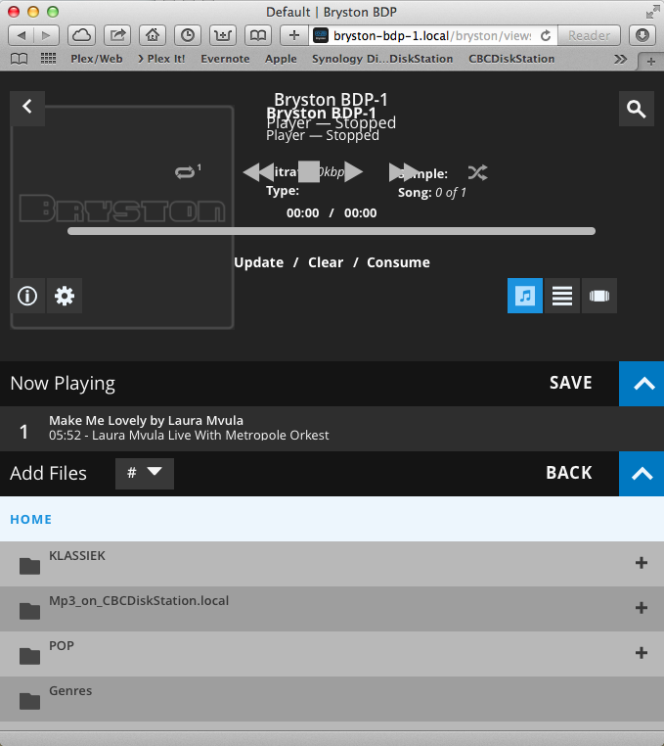Open a new tab with plus
This screenshot has width=664, height=746.
650,62
